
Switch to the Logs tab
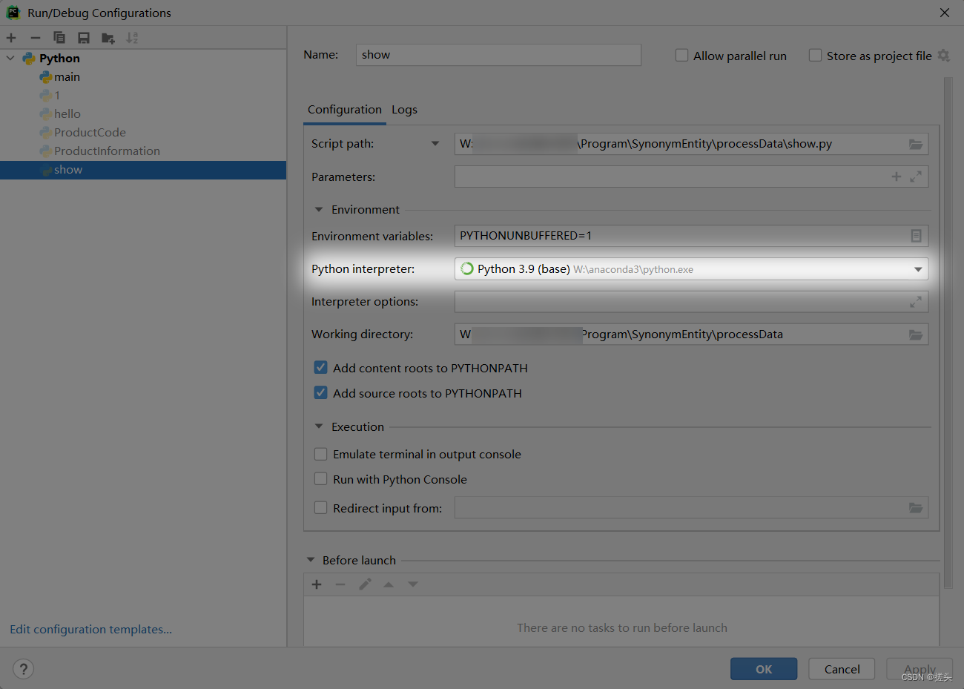tap(404, 109)
